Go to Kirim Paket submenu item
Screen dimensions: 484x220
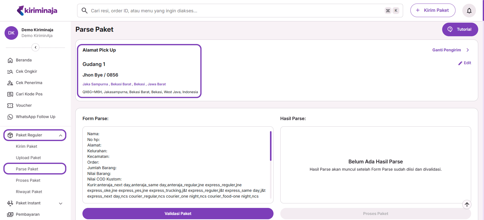[26, 146]
